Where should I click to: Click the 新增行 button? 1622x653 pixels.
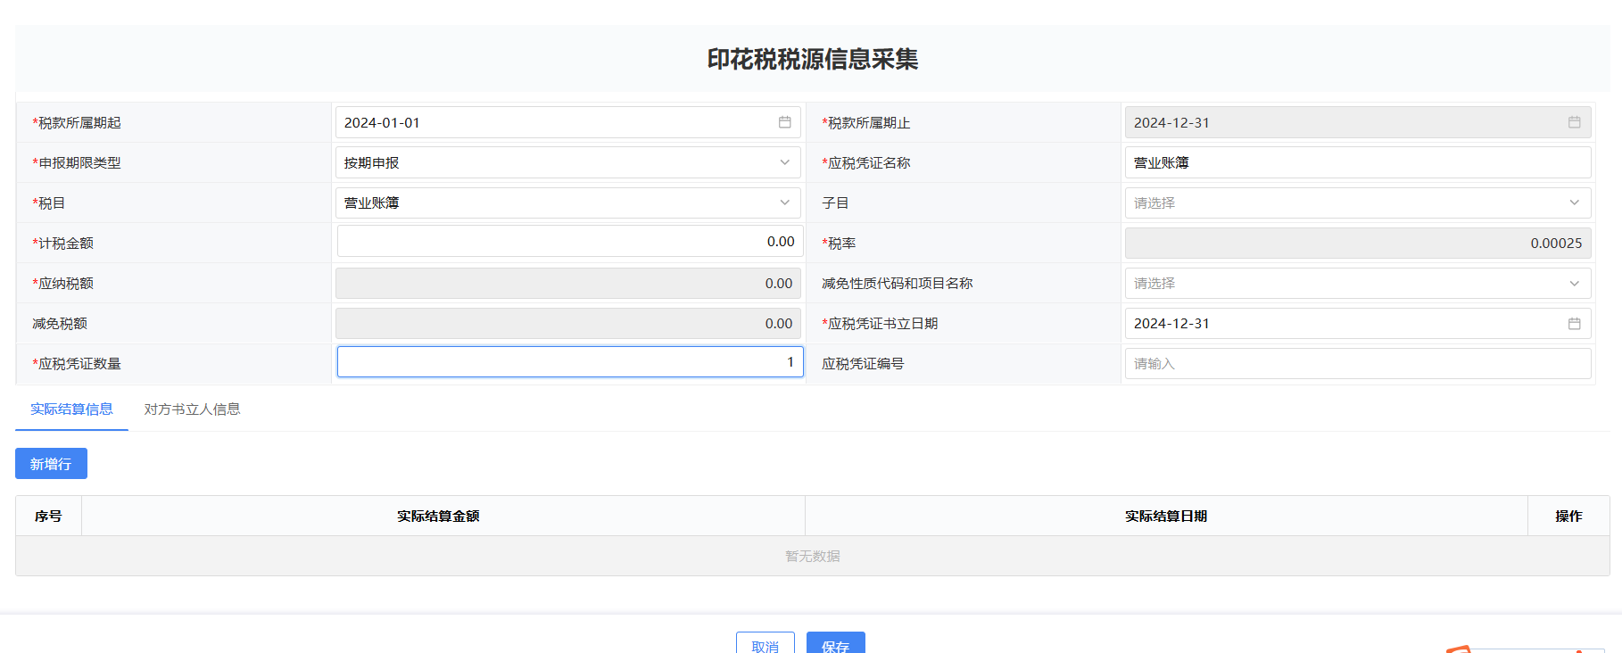[x=51, y=464]
